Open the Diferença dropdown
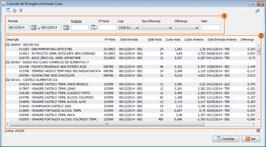Viewport: 266px width, 147px height. coord(187,28)
